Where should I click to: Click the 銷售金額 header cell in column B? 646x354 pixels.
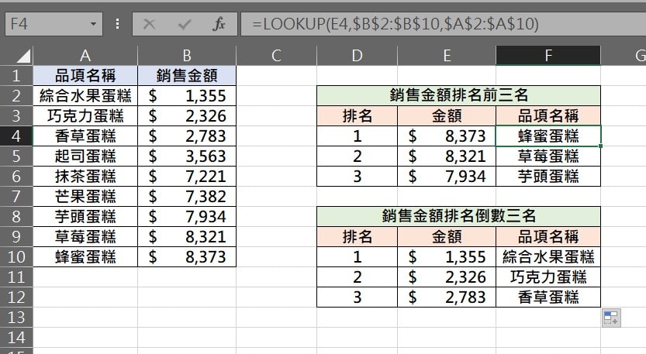pos(187,76)
